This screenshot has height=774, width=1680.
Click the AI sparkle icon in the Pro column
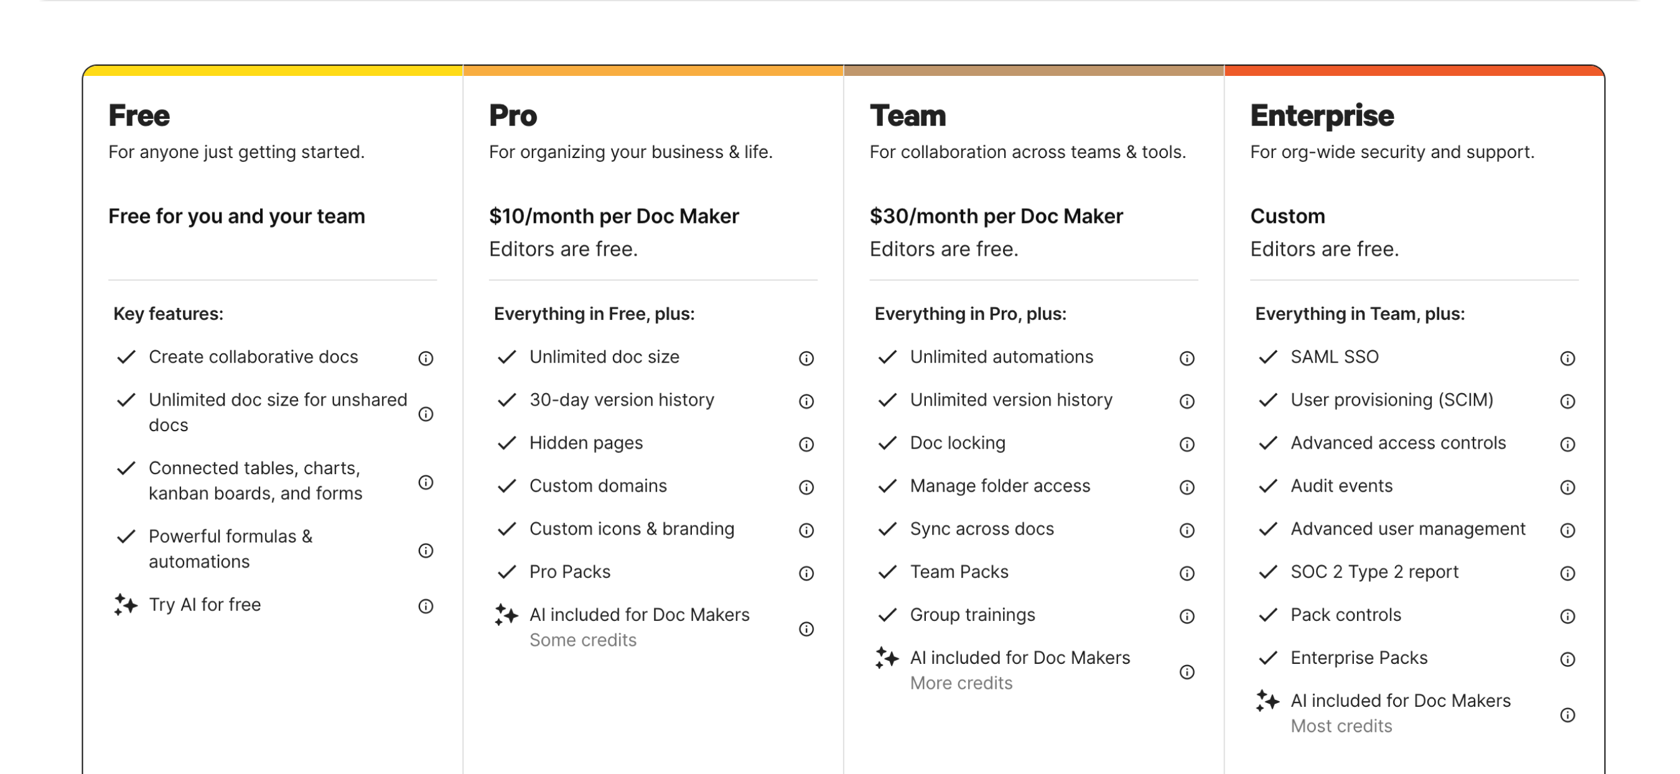coord(505,615)
